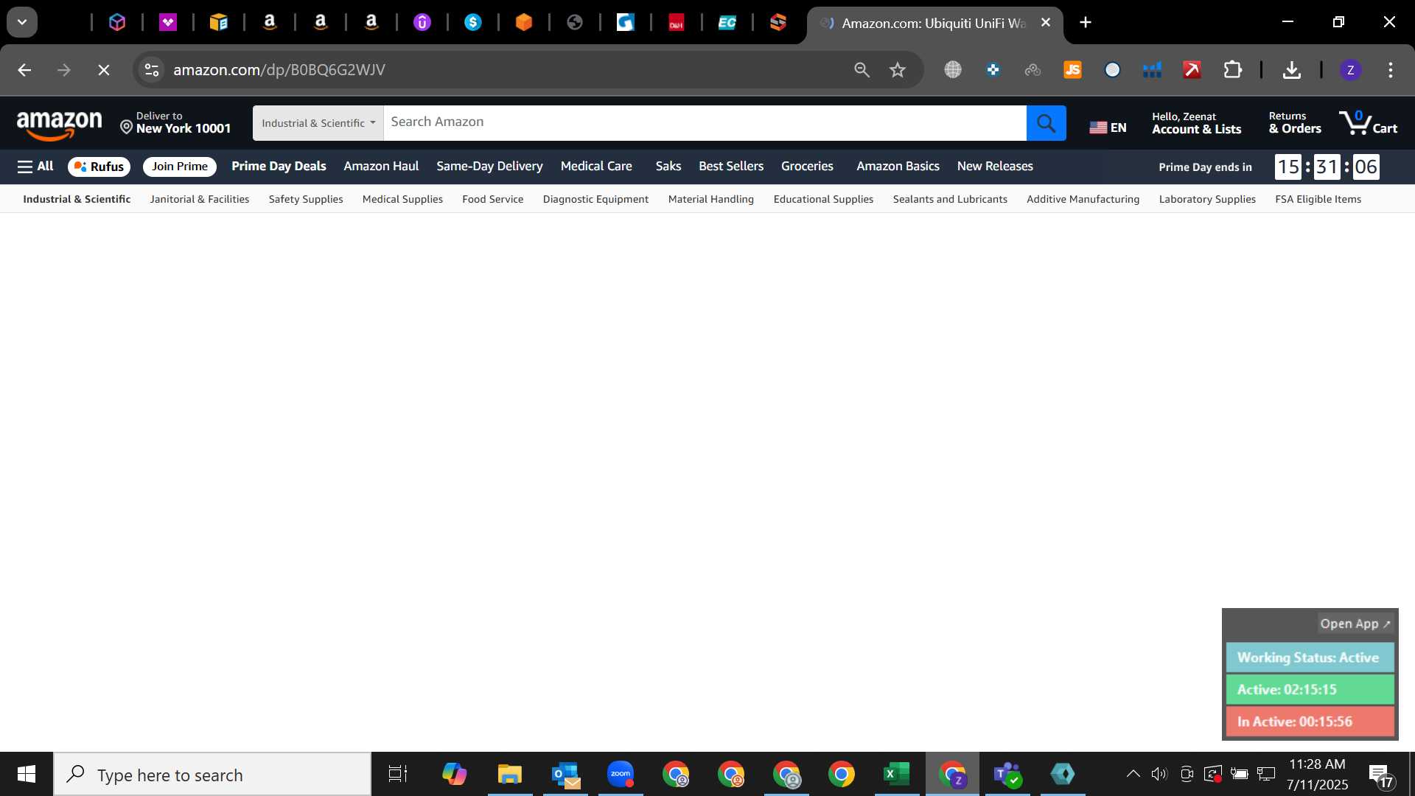The height and width of the screenshot is (796, 1415).
Task: Click the In Active: 00:15:56 timer
Action: 1310,722
